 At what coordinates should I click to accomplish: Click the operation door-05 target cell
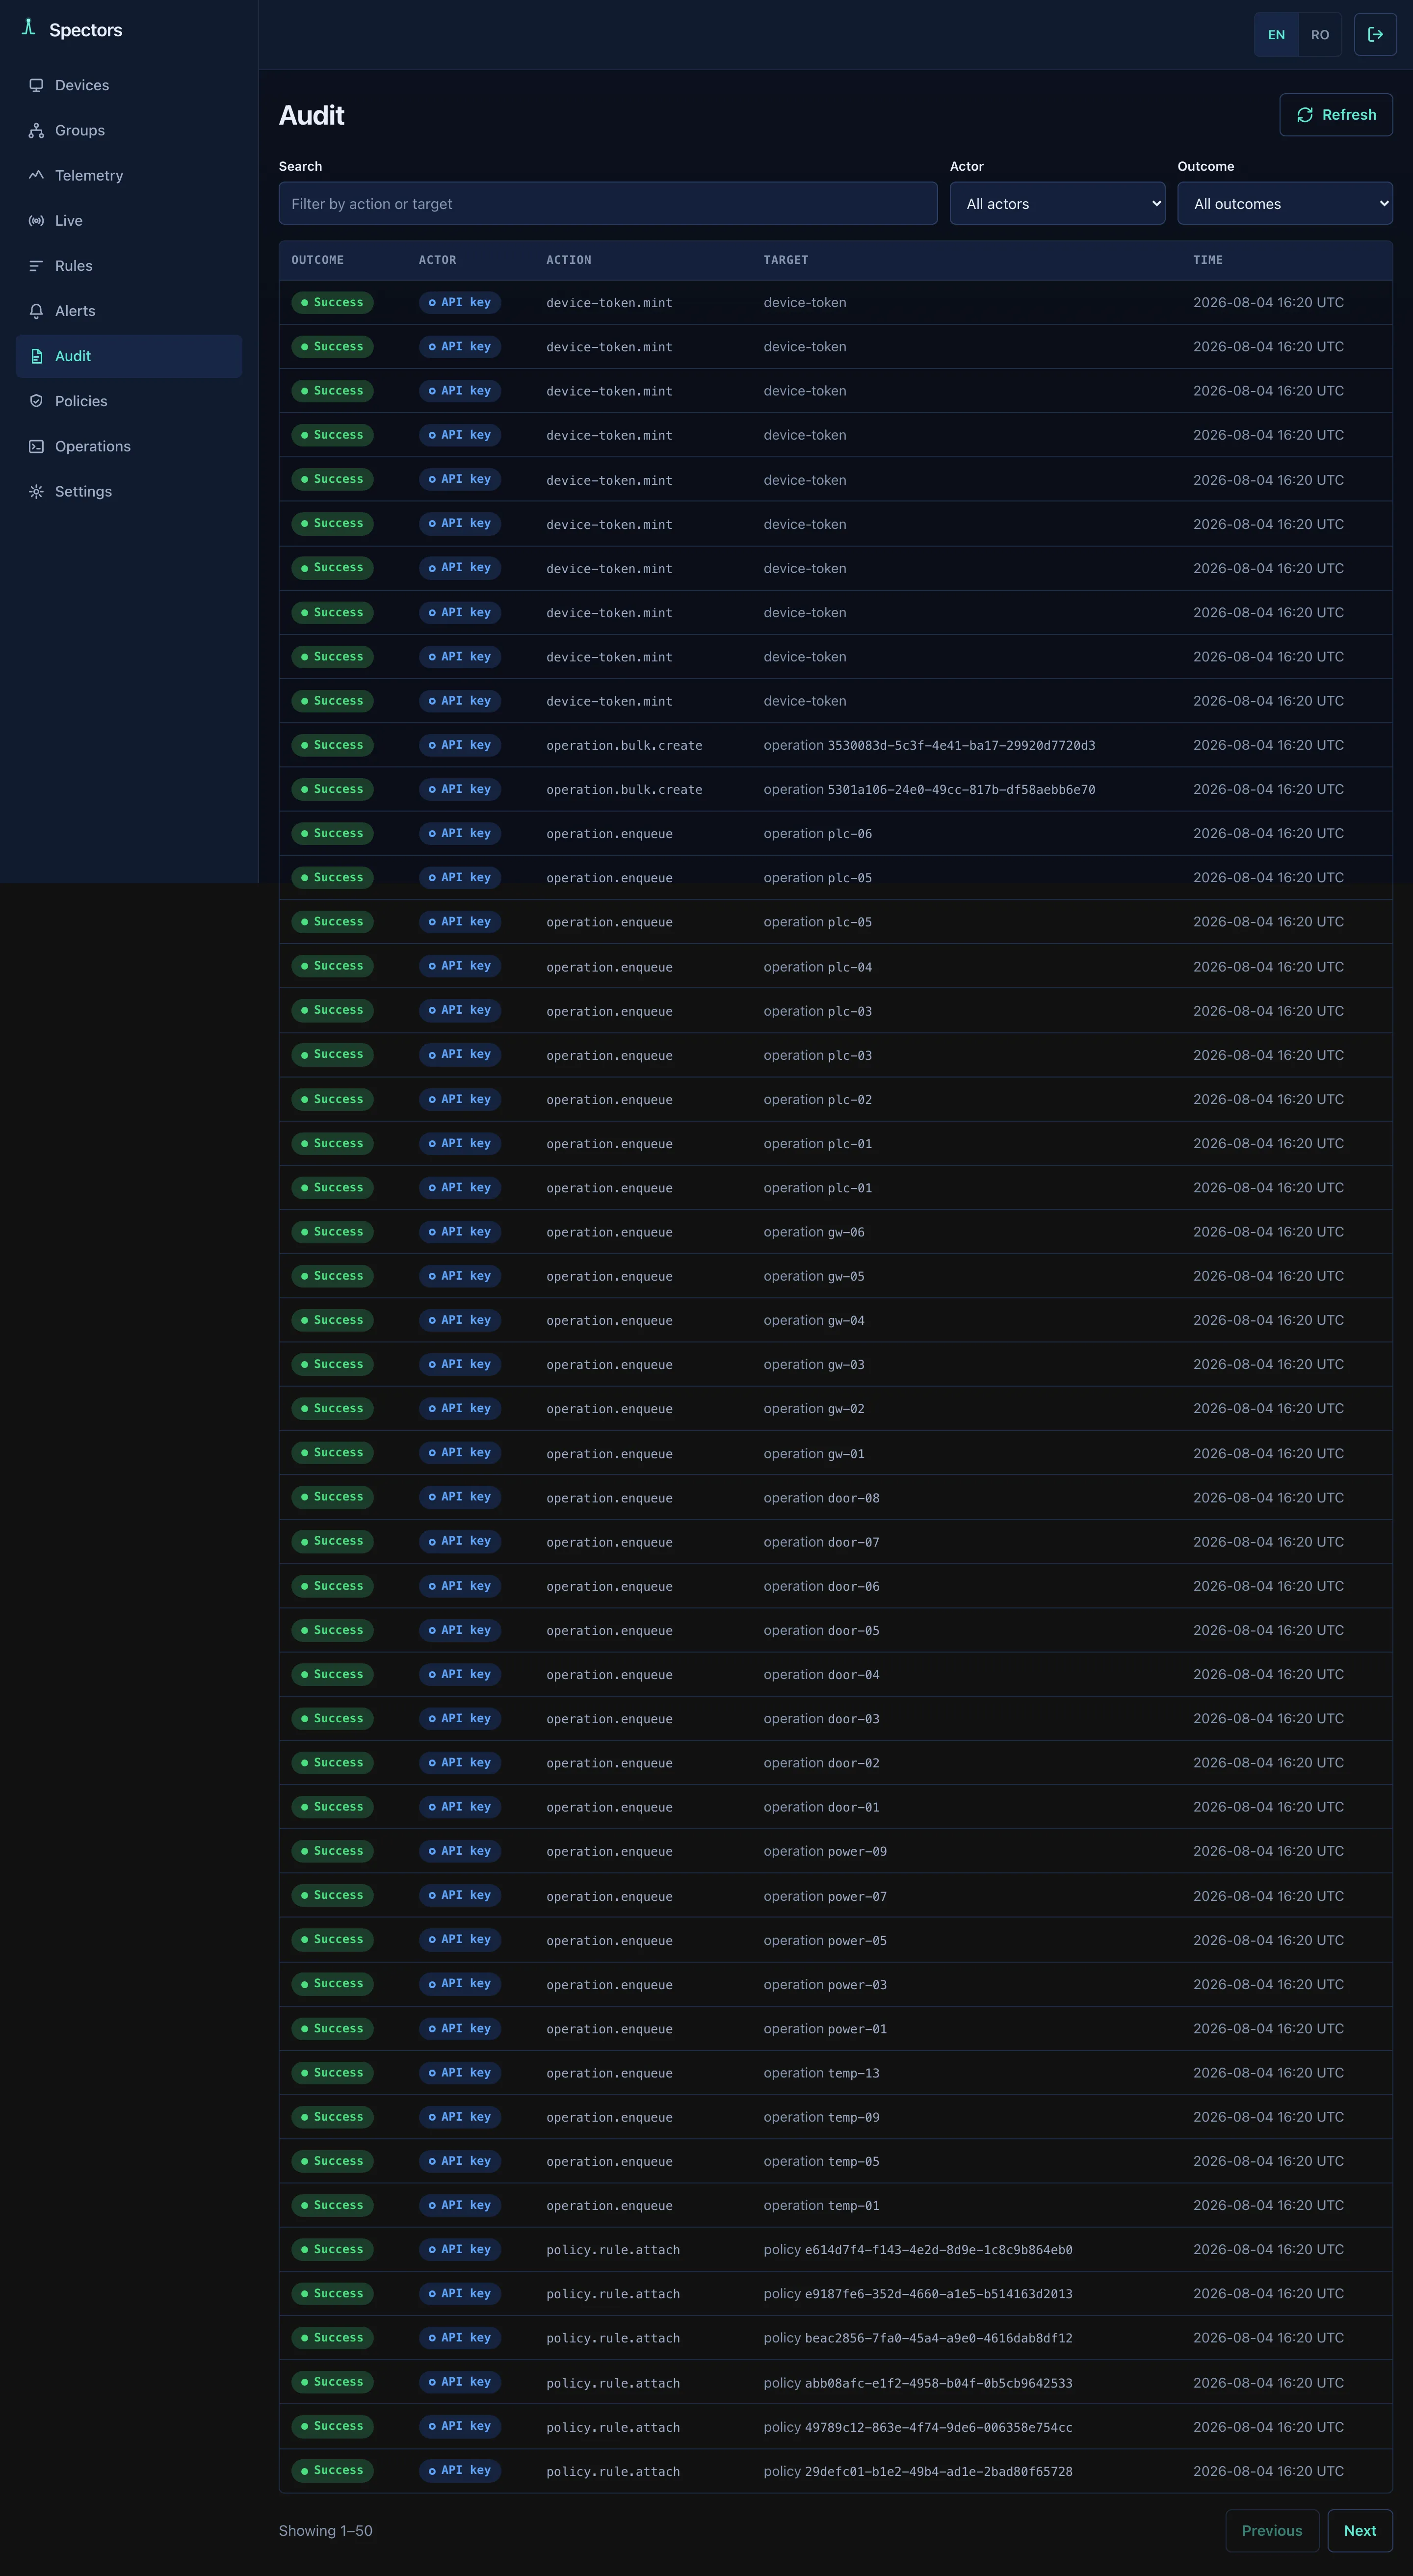[821, 1630]
